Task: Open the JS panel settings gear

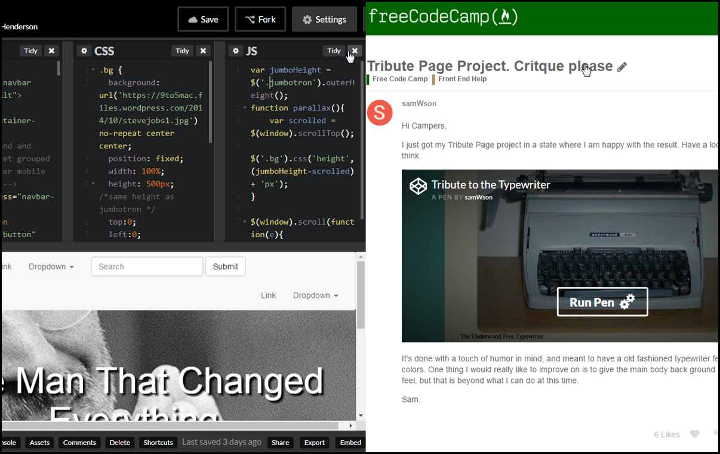Action: pos(235,51)
